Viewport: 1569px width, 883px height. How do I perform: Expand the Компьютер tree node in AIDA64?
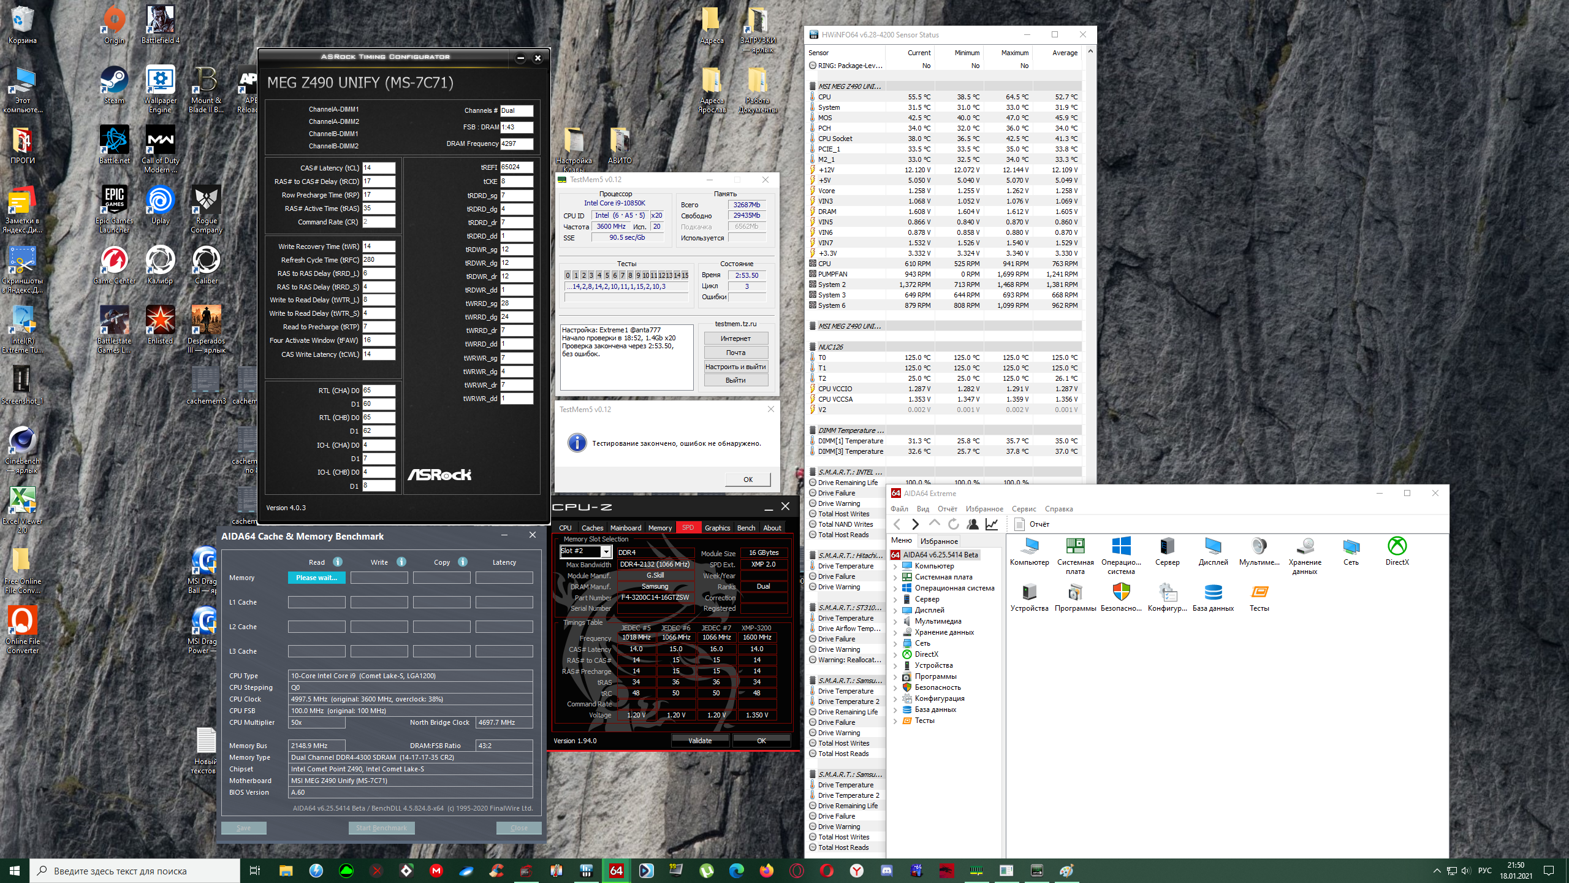[x=895, y=566]
